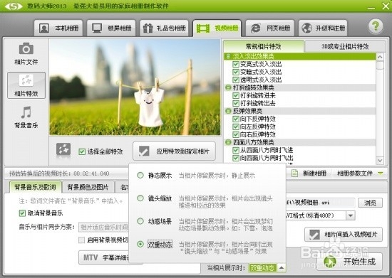Open the 本机相册 tab
The height and width of the screenshot is (278, 392).
click(x=58, y=28)
